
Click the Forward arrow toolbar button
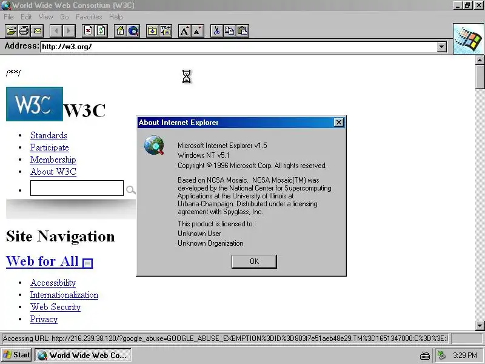click(69, 31)
